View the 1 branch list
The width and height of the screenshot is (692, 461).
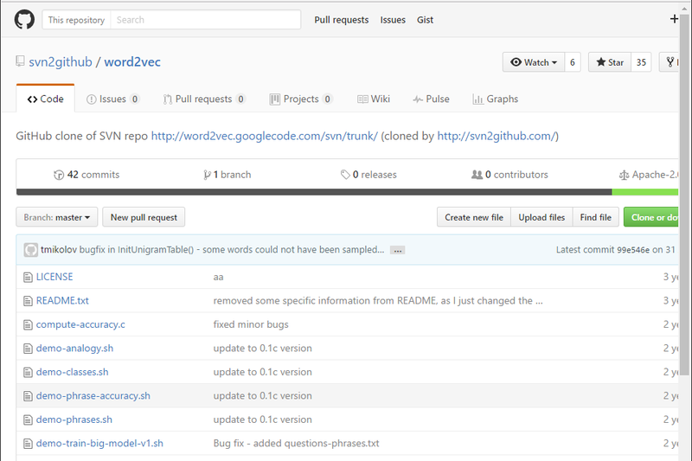227,175
